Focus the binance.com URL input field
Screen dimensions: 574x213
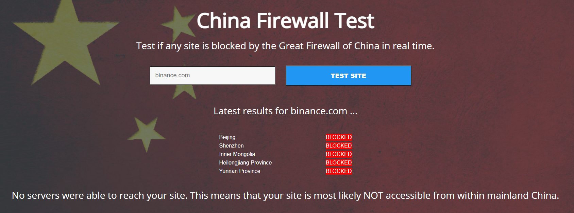(x=213, y=75)
